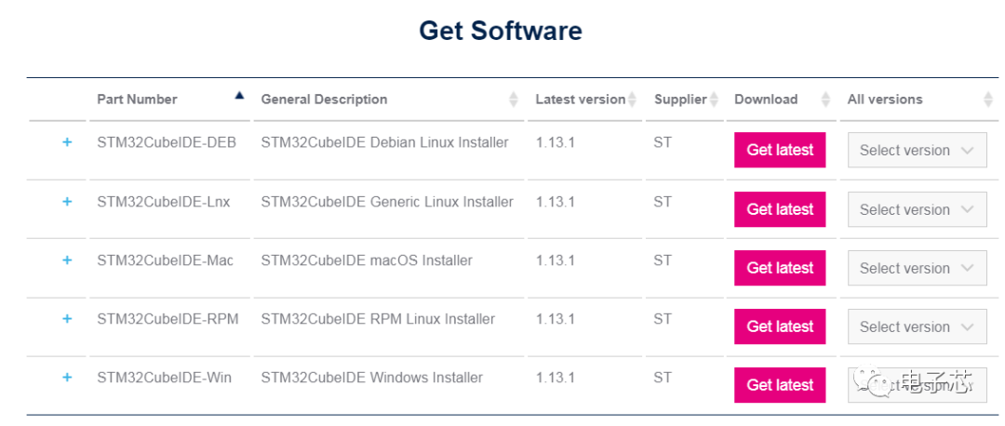Screen dimensions: 1005x426
Task: Expand the STM32CubeIDE-RPM row plus icon
Action: click(67, 319)
